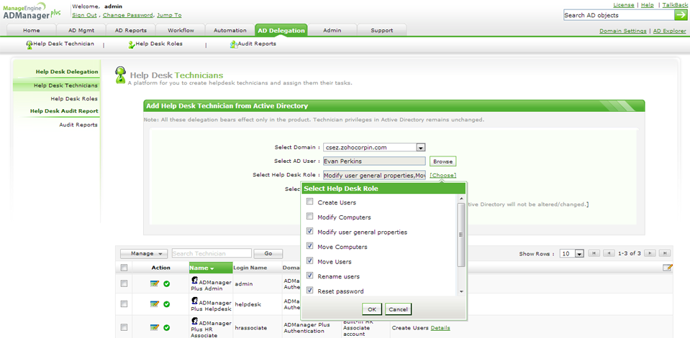Open the Support tab

(x=381, y=30)
